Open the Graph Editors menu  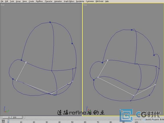coord(69,1)
